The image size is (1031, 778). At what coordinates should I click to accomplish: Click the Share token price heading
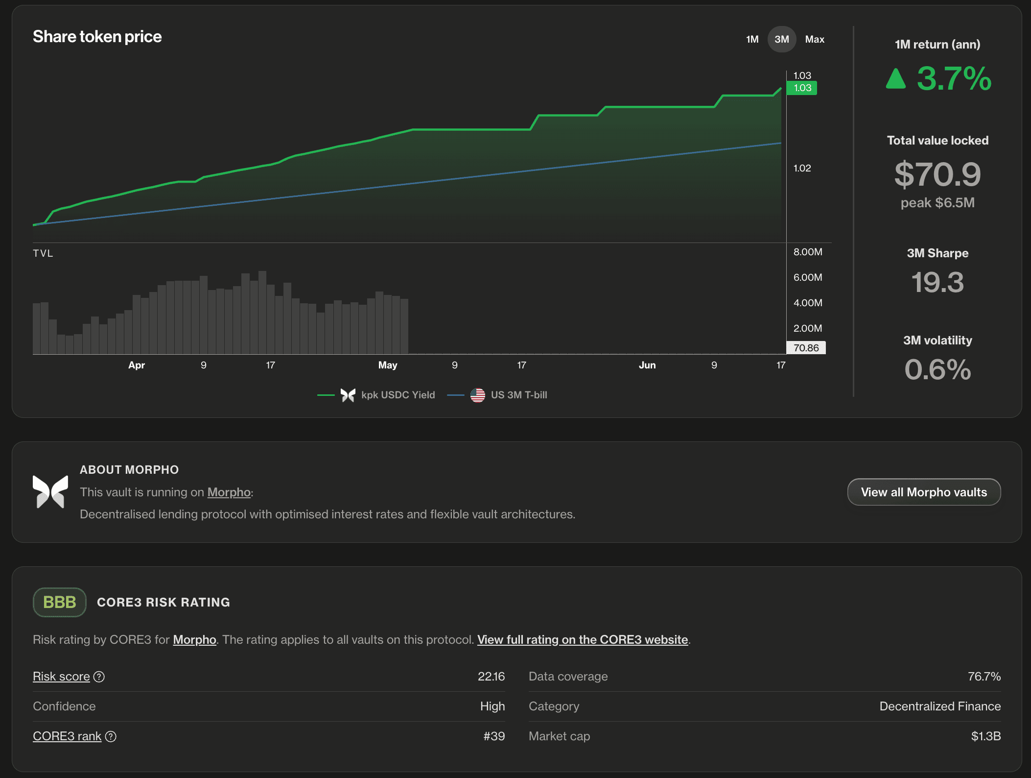tap(97, 37)
